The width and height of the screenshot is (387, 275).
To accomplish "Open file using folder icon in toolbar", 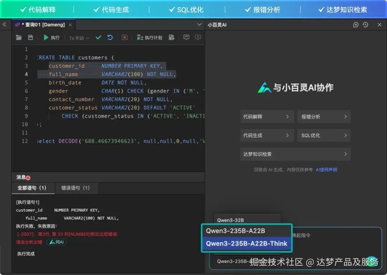I will click(19, 38).
